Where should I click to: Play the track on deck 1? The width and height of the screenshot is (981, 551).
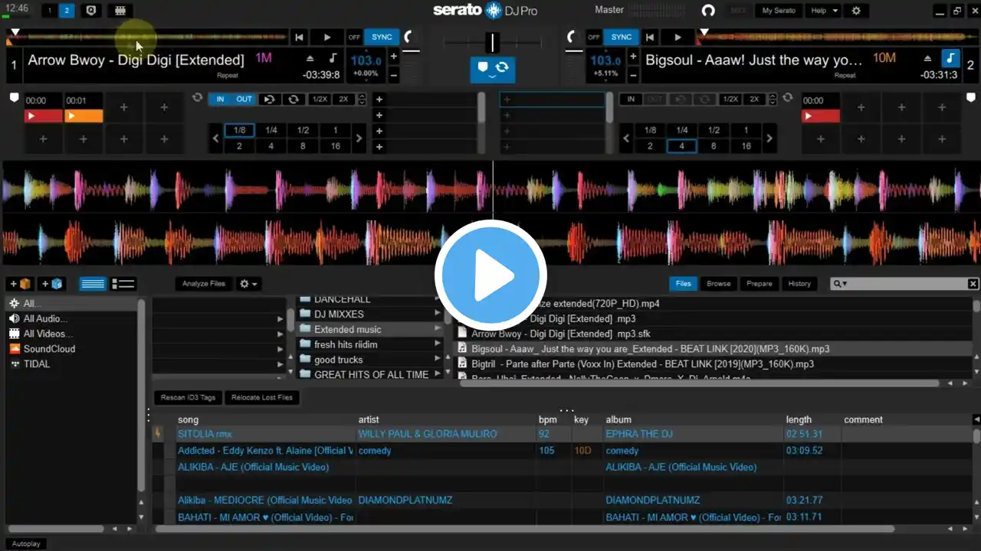pyautogui.click(x=327, y=37)
